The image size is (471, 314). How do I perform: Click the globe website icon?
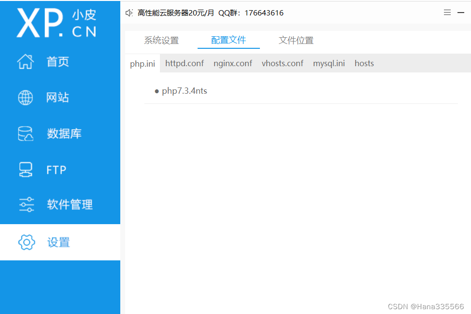26,98
